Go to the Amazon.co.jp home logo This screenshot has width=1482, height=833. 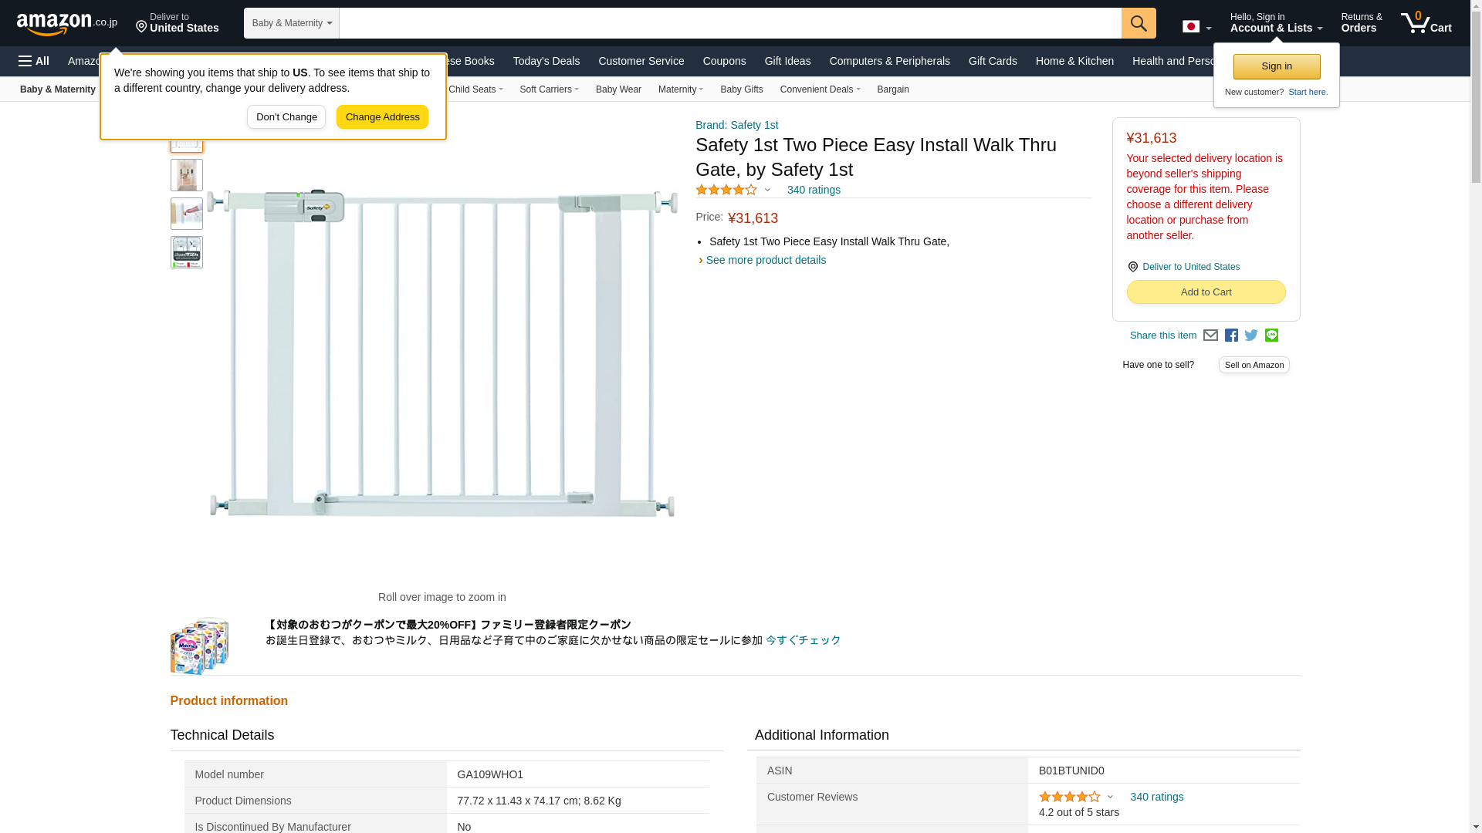[67, 23]
